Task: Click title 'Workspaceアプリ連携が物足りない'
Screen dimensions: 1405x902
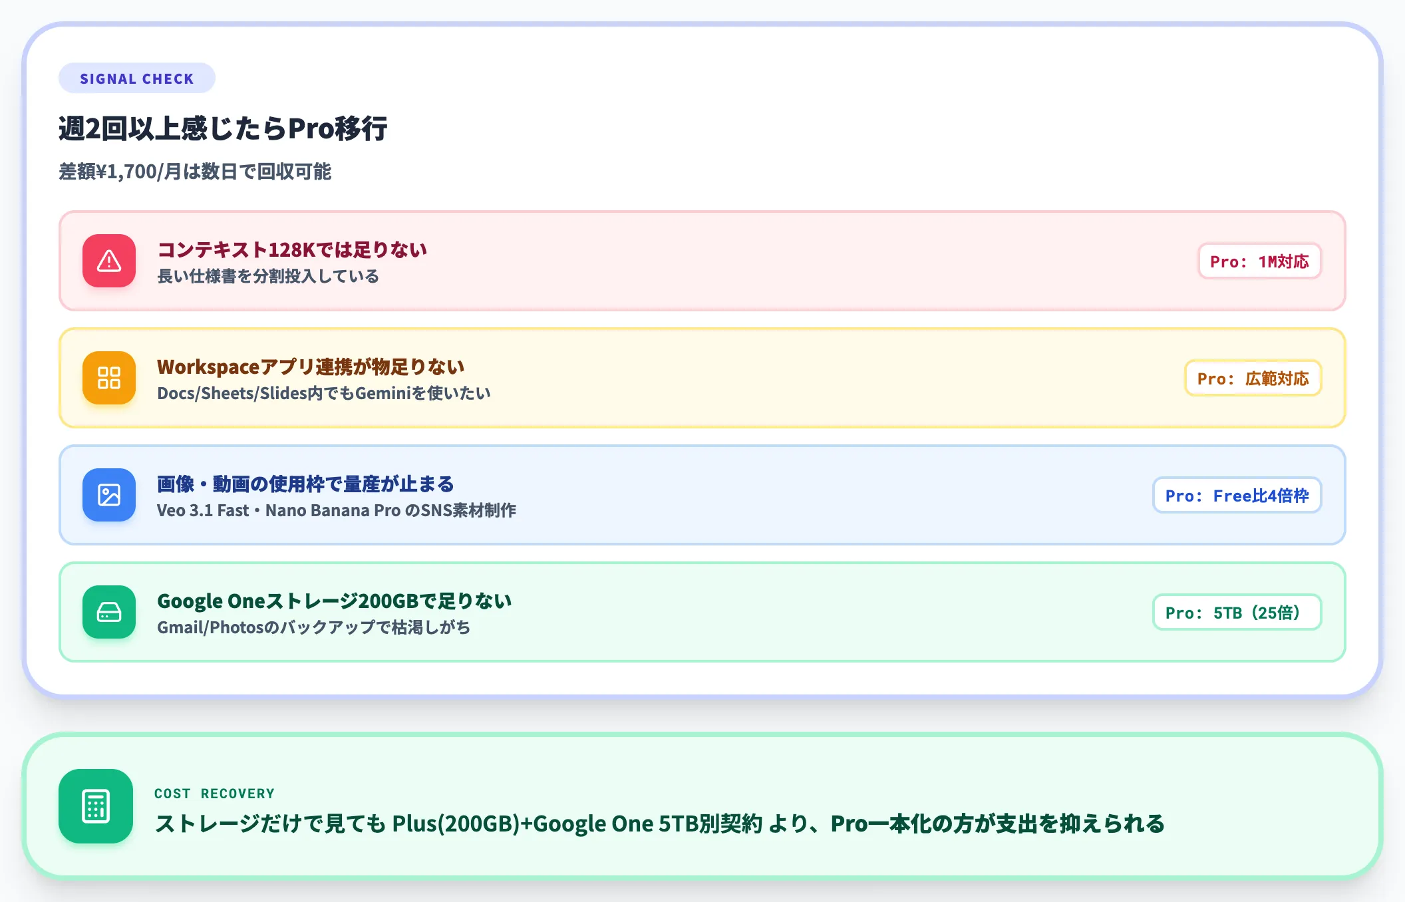Action: tap(311, 367)
